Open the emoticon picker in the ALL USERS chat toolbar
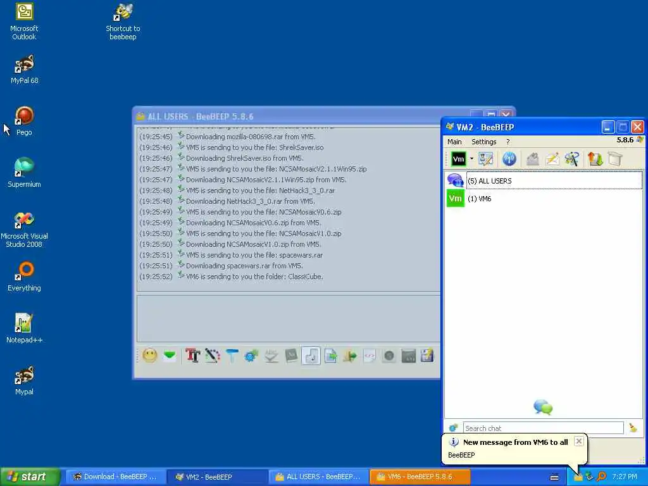The height and width of the screenshot is (486, 648). (x=149, y=356)
